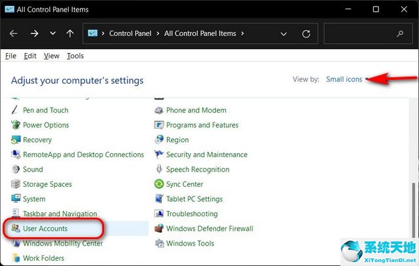Viewport: 419px width, 266px height.
Task: Expand the address bar history dropdown
Action: [283, 34]
